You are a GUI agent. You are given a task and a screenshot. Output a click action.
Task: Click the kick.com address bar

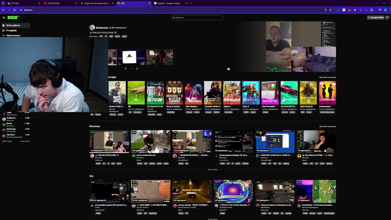coord(171,10)
